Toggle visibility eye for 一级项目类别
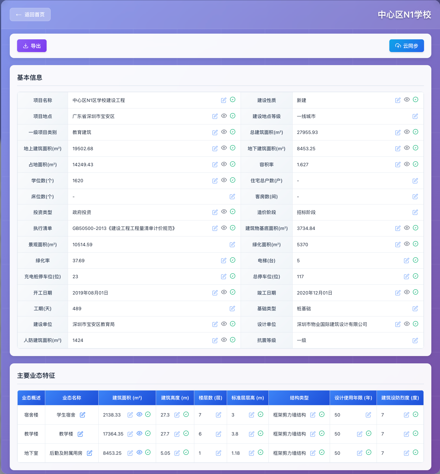Viewport: 440px width, 474px height. click(224, 132)
